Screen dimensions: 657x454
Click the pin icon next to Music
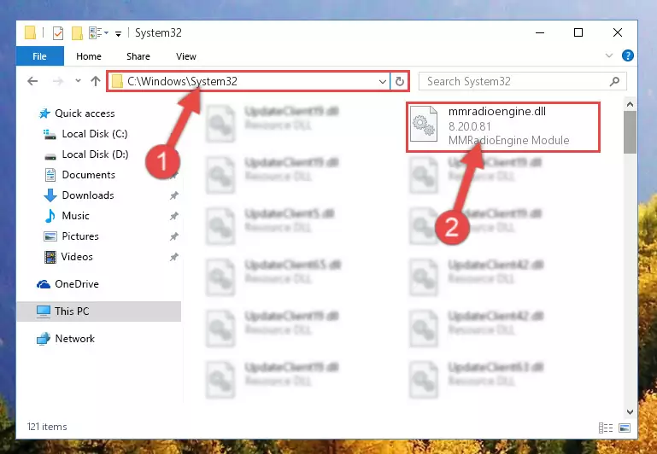(x=174, y=216)
